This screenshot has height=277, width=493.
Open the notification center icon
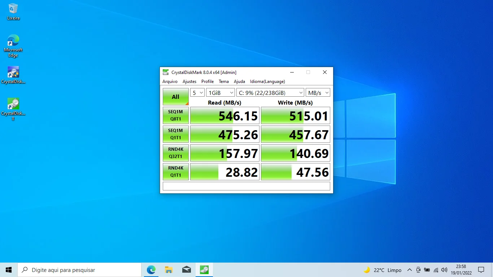481,270
